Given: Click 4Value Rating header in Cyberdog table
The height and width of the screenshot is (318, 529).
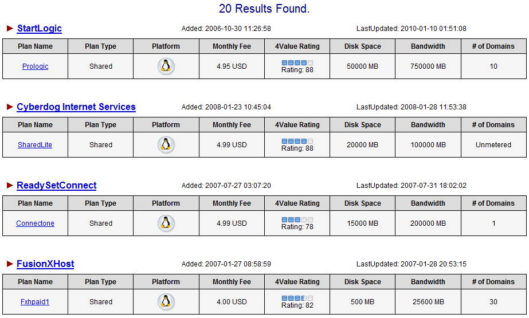Looking at the screenshot, I should click(x=297, y=125).
